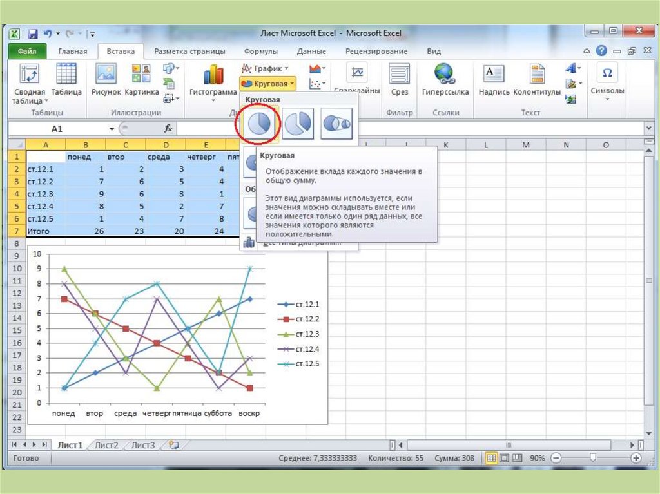This screenshot has height=494, width=660.
Task: Switch to sheet tab Лист3
Action: coord(143,445)
